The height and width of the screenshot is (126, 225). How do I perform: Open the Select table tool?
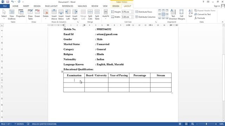tap(4, 14)
